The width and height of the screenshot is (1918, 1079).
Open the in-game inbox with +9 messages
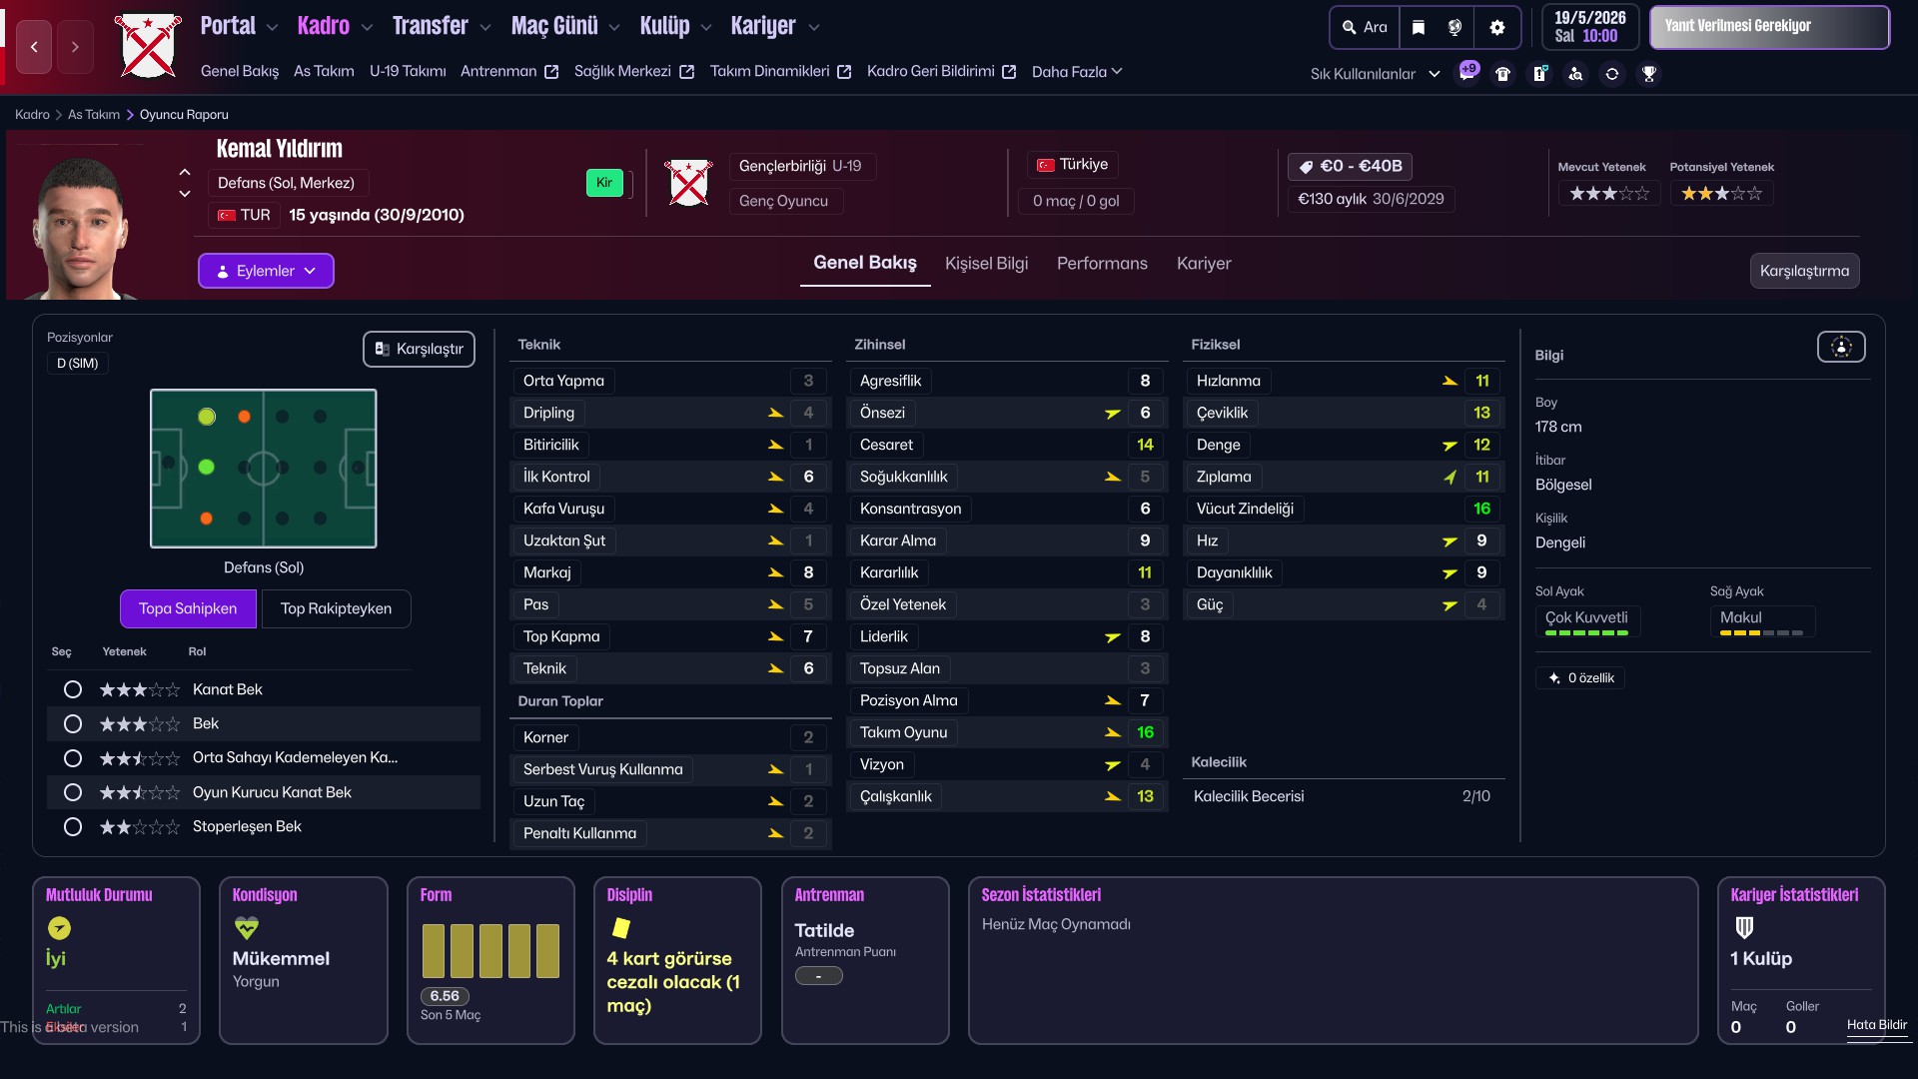1467,73
